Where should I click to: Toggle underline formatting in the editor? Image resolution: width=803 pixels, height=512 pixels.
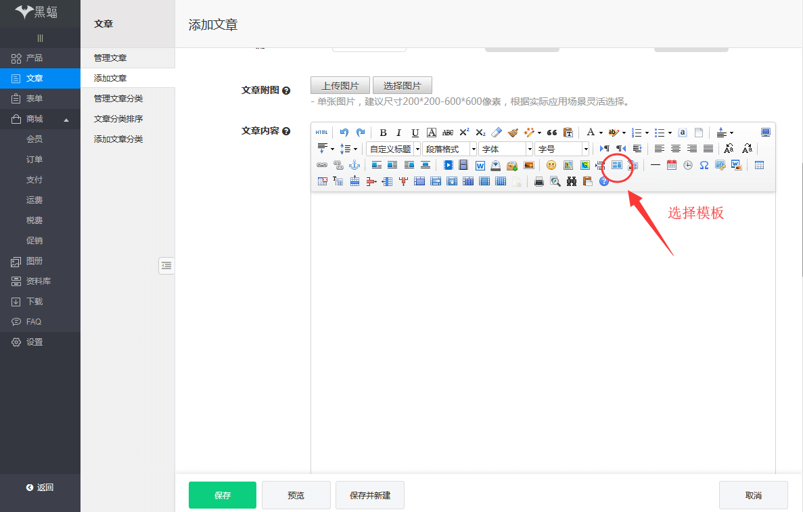pos(415,132)
